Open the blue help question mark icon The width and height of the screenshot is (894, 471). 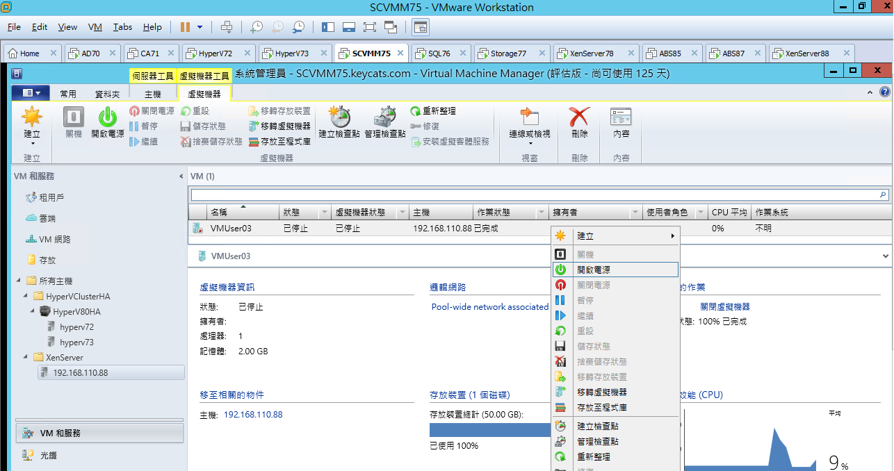[x=884, y=92]
